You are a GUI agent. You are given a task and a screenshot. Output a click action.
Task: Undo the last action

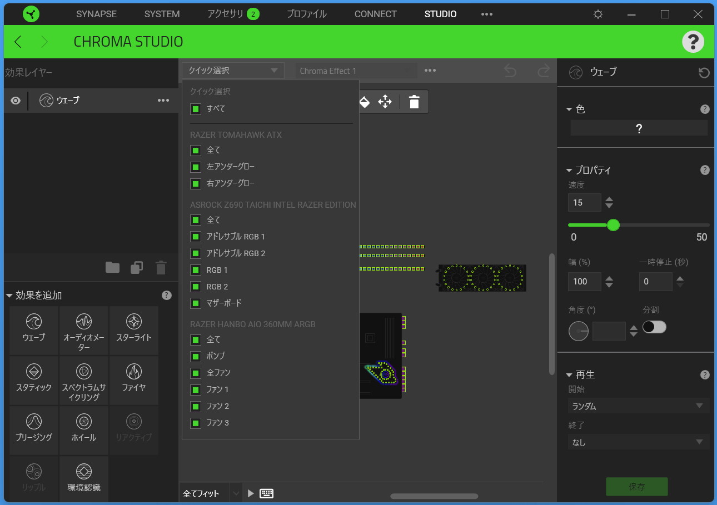(510, 71)
